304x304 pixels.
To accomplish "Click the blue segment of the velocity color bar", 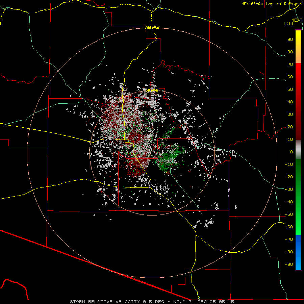I will 298,253.
